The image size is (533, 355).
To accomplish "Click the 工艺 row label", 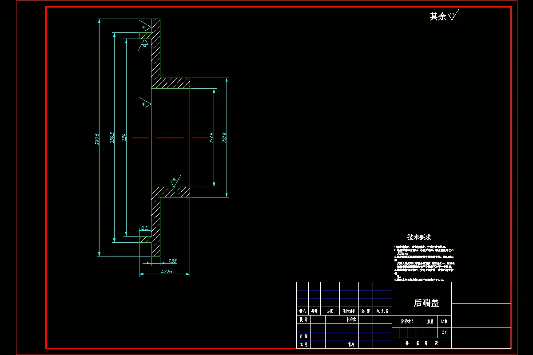I will point(303,344).
